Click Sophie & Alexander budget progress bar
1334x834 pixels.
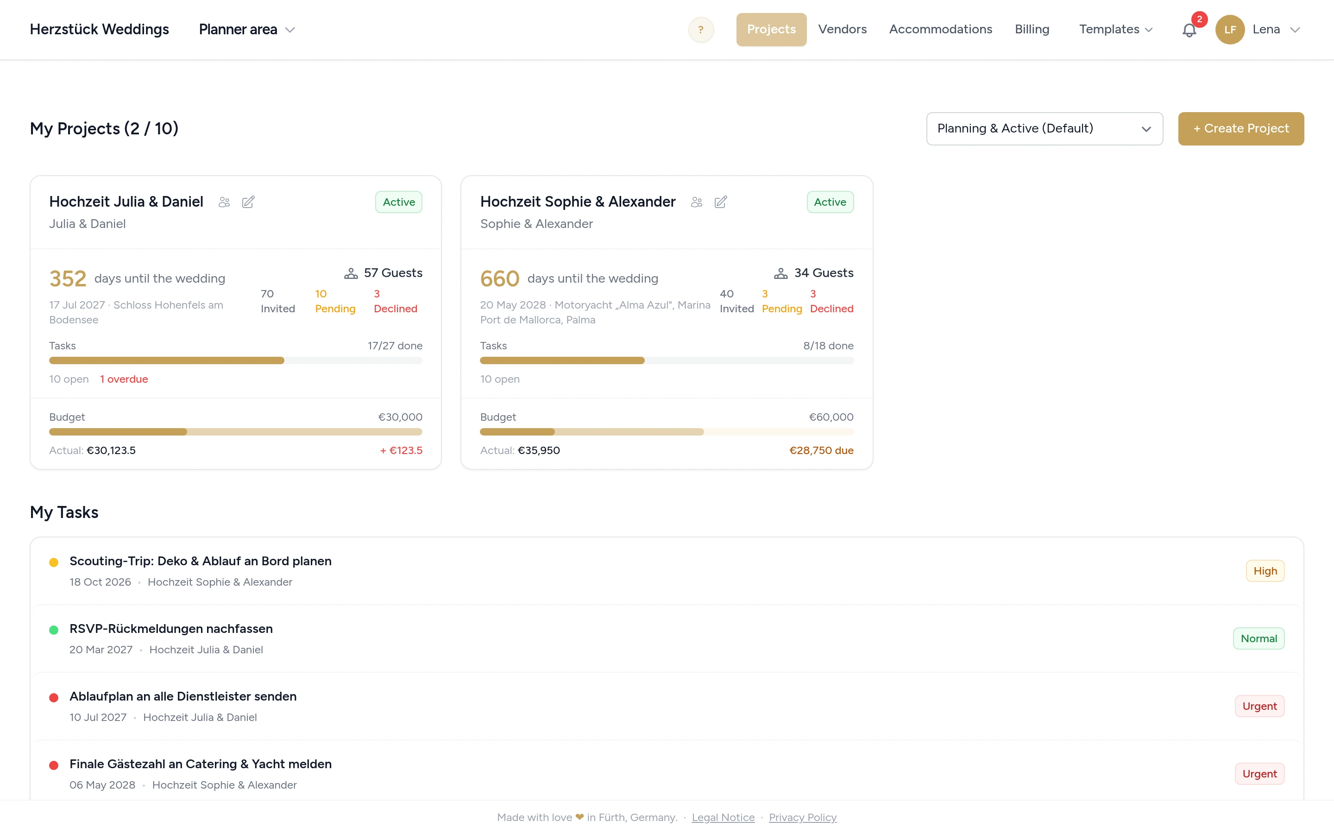coord(667,432)
